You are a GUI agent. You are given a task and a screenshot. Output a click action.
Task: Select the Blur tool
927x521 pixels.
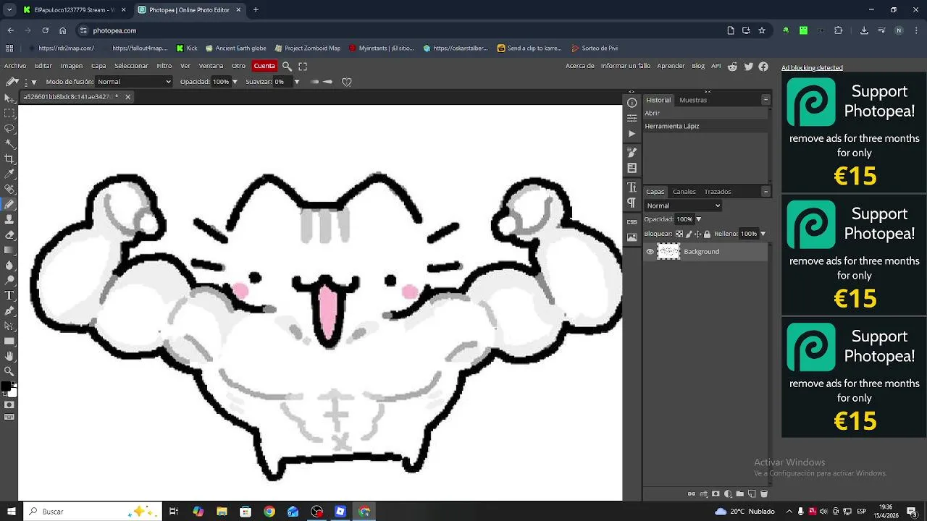9,265
